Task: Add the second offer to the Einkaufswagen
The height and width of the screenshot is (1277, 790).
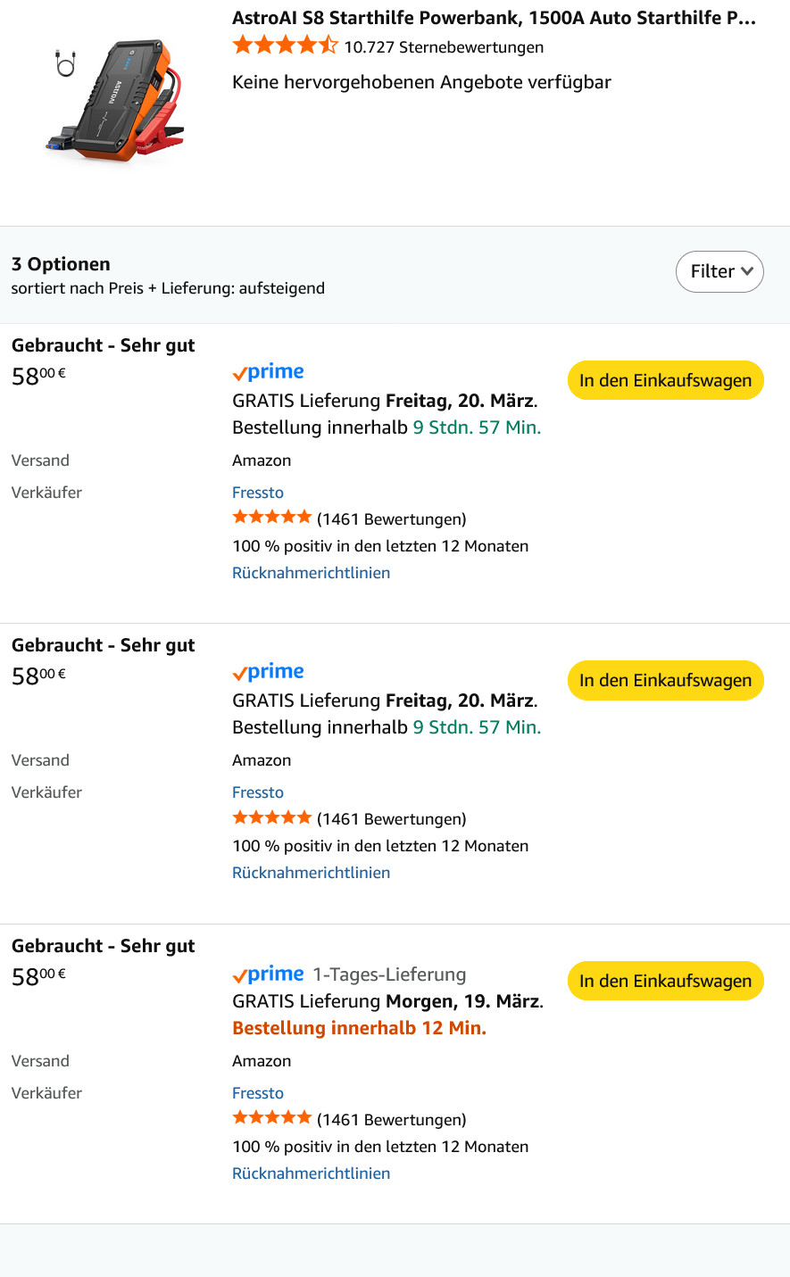Action: pyautogui.click(x=665, y=680)
